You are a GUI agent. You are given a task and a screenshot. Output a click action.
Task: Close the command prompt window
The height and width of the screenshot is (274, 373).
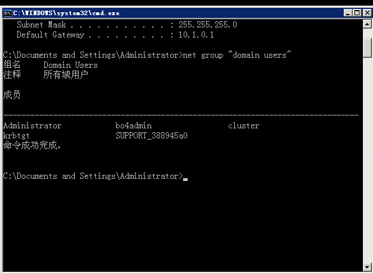click(x=367, y=13)
